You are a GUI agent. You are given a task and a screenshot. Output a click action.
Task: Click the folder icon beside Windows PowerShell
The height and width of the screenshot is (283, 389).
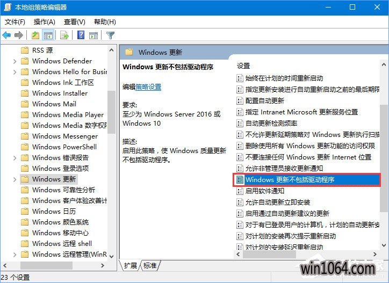point(25,147)
